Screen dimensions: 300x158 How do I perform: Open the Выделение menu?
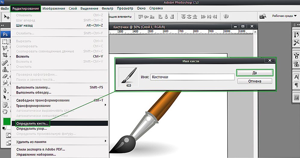tap(89, 8)
